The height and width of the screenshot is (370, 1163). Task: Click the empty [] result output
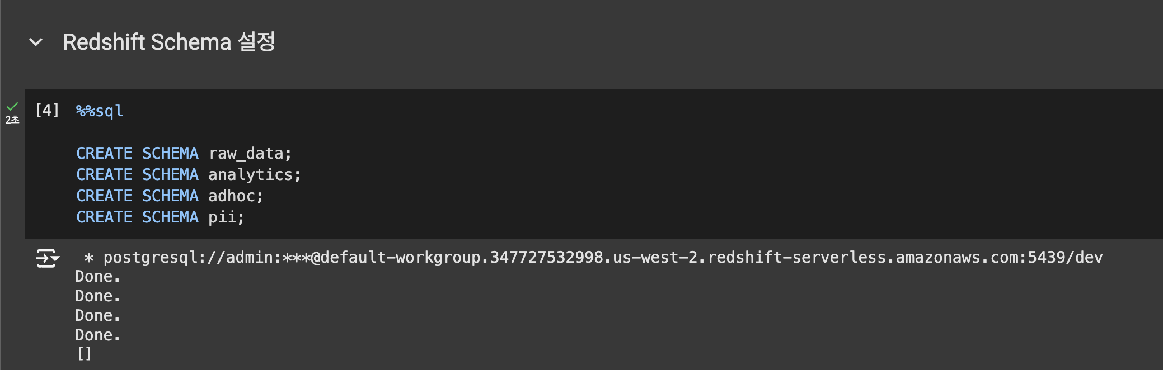(85, 354)
